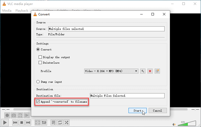201x127 pixels.
Task: Adjust the VLC volume slider
Action: pos(187,123)
